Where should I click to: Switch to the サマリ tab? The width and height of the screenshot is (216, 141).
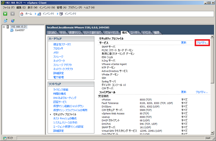pyautogui.click(x=63, y=33)
